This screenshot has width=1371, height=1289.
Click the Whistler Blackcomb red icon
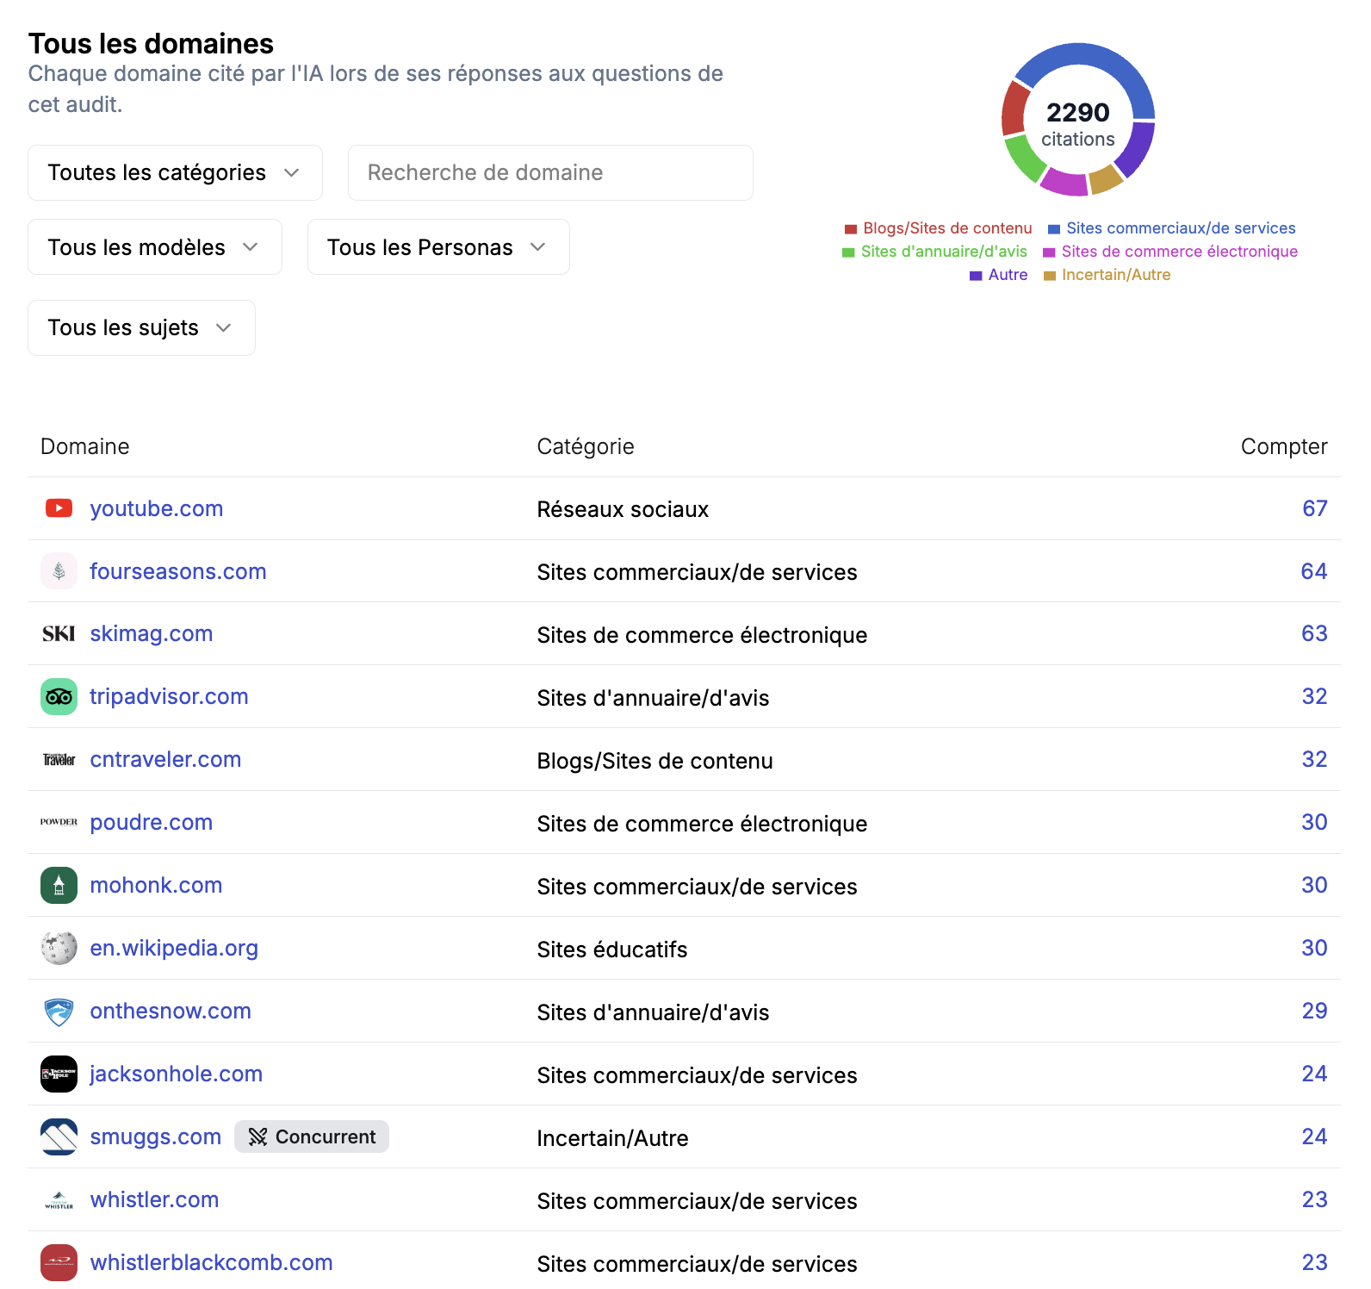click(59, 1262)
